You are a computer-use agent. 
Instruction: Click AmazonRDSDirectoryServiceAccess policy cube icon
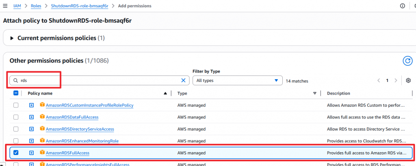(x=42, y=129)
